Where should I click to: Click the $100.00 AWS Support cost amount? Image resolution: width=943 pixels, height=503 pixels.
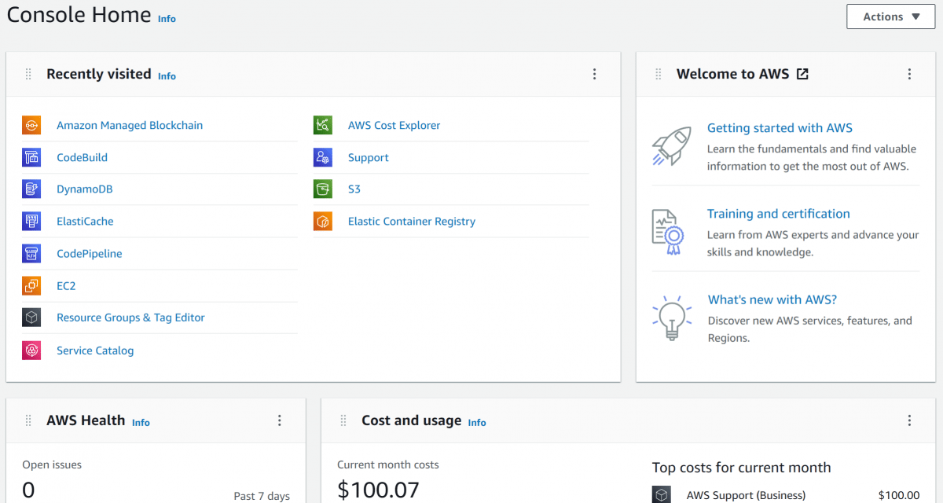pos(899,495)
